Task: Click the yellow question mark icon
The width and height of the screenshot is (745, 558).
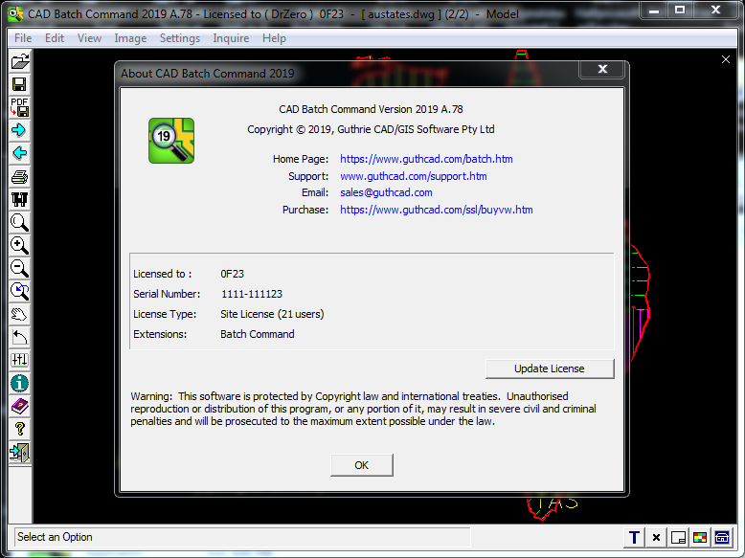Action: coord(20,429)
